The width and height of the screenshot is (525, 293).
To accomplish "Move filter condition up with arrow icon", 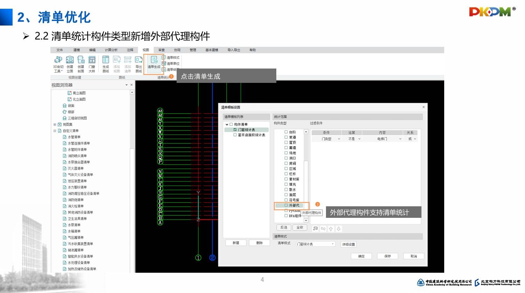I will pyautogui.click(x=331, y=229).
